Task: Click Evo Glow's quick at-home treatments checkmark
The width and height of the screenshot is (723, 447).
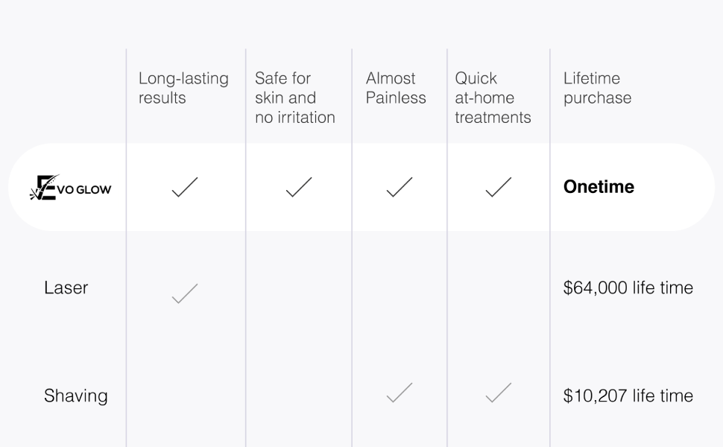Action: [499, 187]
